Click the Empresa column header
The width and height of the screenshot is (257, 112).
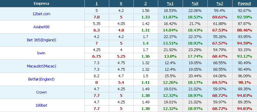tap(41, 4)
